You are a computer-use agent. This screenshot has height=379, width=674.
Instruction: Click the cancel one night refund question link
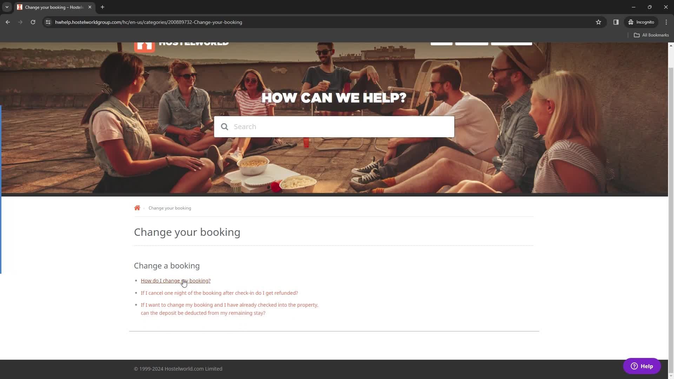(219, 292)
